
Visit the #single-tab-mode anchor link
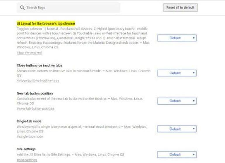30,136
